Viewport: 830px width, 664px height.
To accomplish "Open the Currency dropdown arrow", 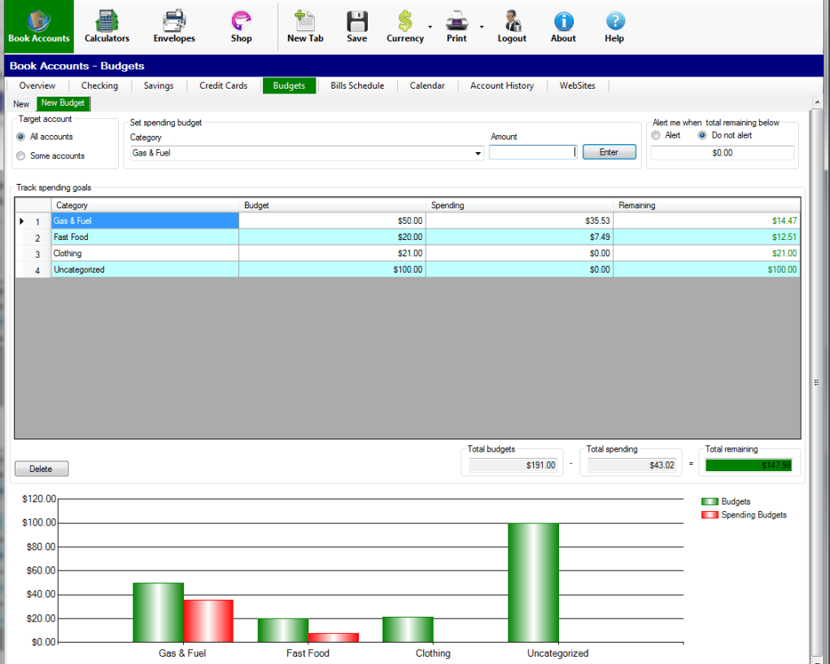I will 430,27.
